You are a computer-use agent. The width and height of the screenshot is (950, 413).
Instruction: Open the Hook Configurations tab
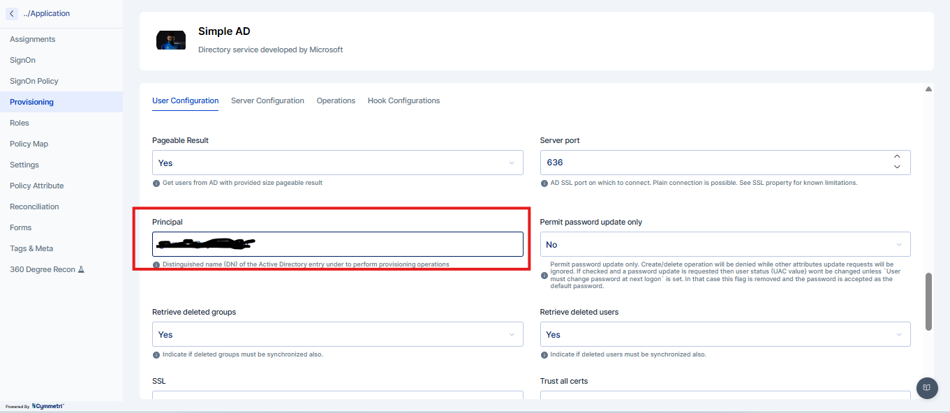403,100
